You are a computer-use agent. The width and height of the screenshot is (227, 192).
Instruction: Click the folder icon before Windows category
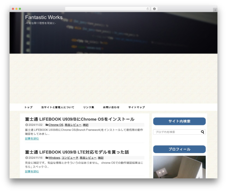tap(47, 158)
